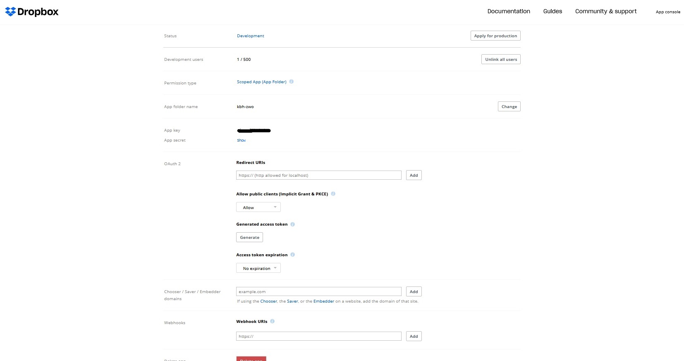Screen dimensions: 684x361
Task: Click info icon next to Generated access token
Action: pos(293,224)
